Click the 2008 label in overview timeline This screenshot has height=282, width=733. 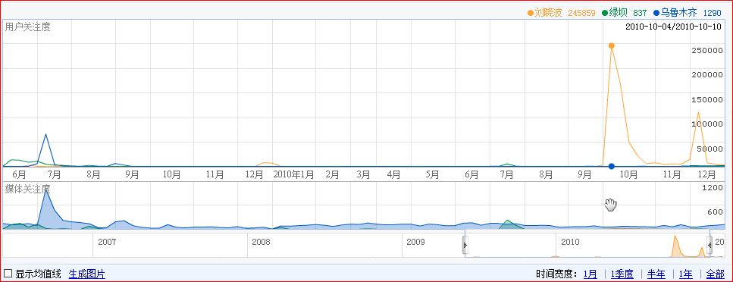coord(261,242)
